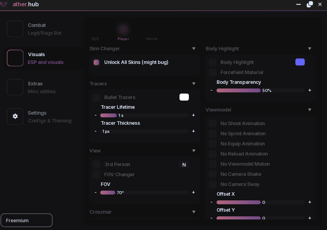The image size is (327, 230).
Task: Check No Shoot Animation
Action: click(213, 124)
